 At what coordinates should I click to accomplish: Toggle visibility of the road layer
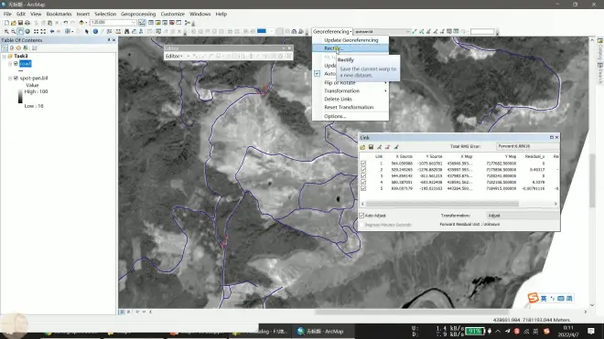16,63
